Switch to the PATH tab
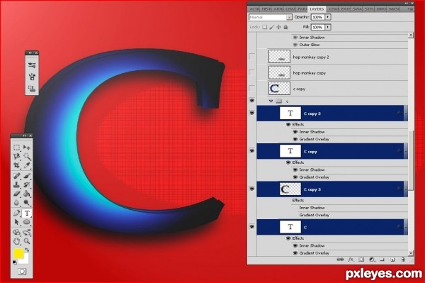This screenshot has height=283, width=425. pyautogui.click(x=346, y=9)
